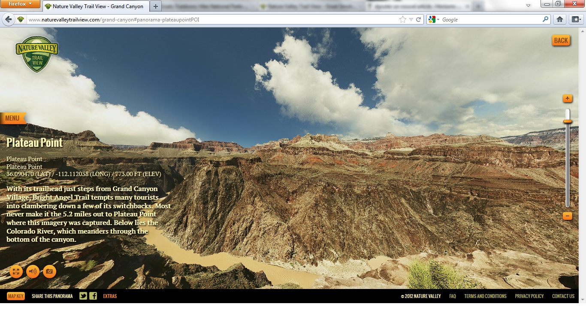
Task: Open a new tab with the plus button
Action: click(155, 6)
